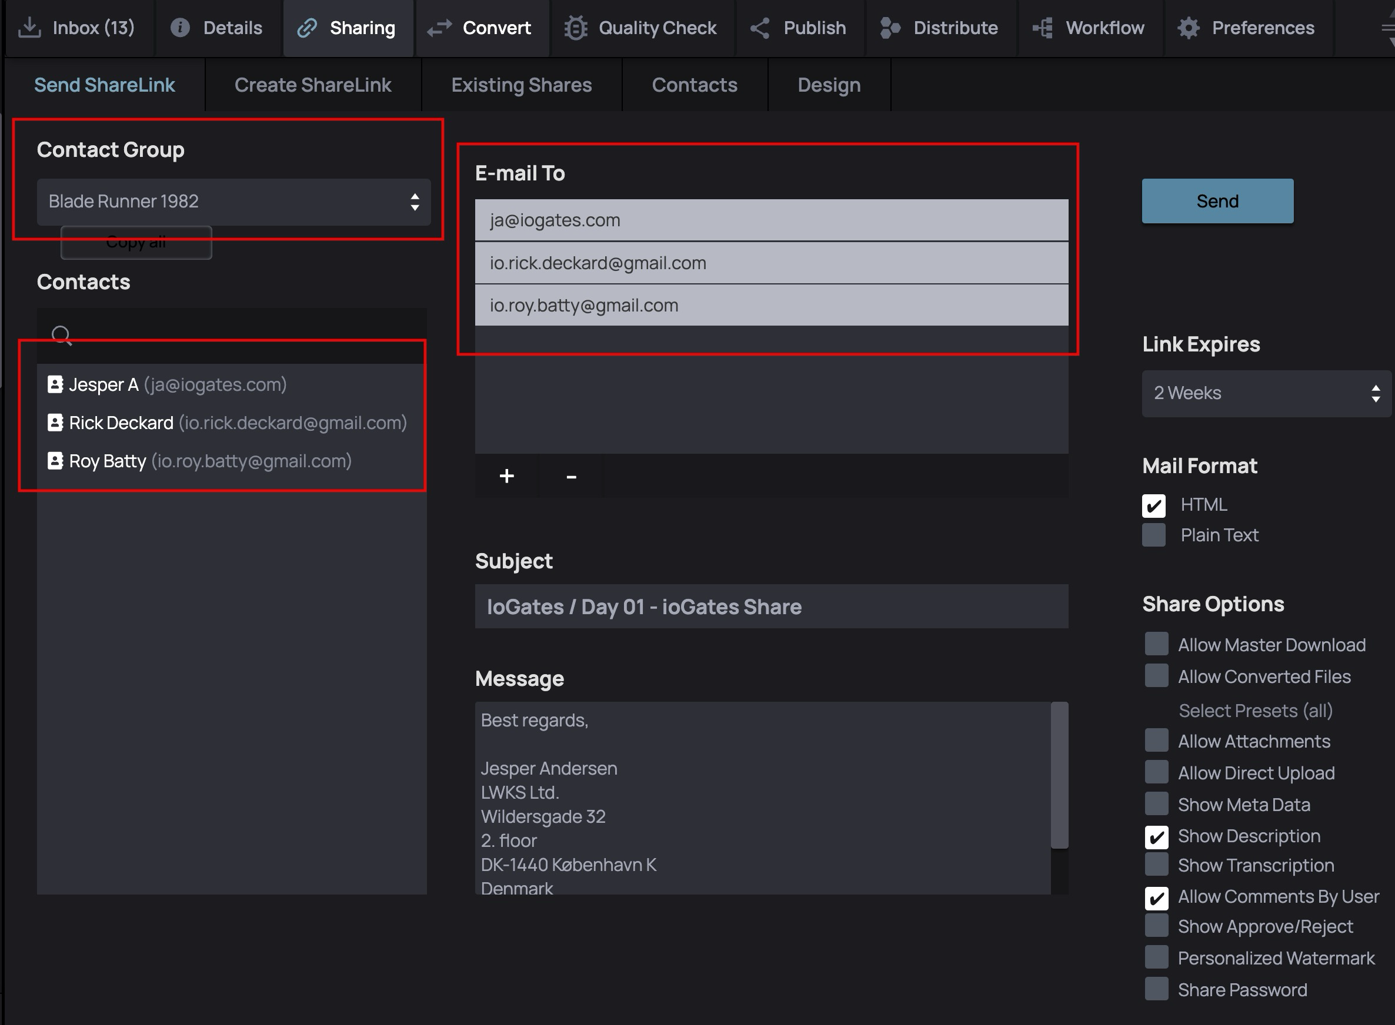Uncheck Show Description option
Viewport: 1395px width, 1025px height.
pyautogui.click(x=1156, y=836)
